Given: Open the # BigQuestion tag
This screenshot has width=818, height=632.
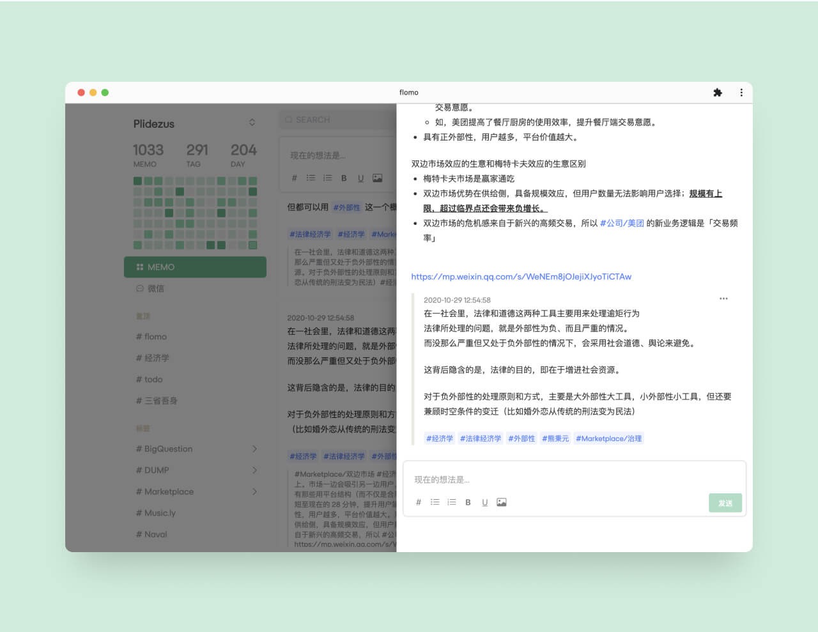Looking at the screenshot, I should [164, 449].
